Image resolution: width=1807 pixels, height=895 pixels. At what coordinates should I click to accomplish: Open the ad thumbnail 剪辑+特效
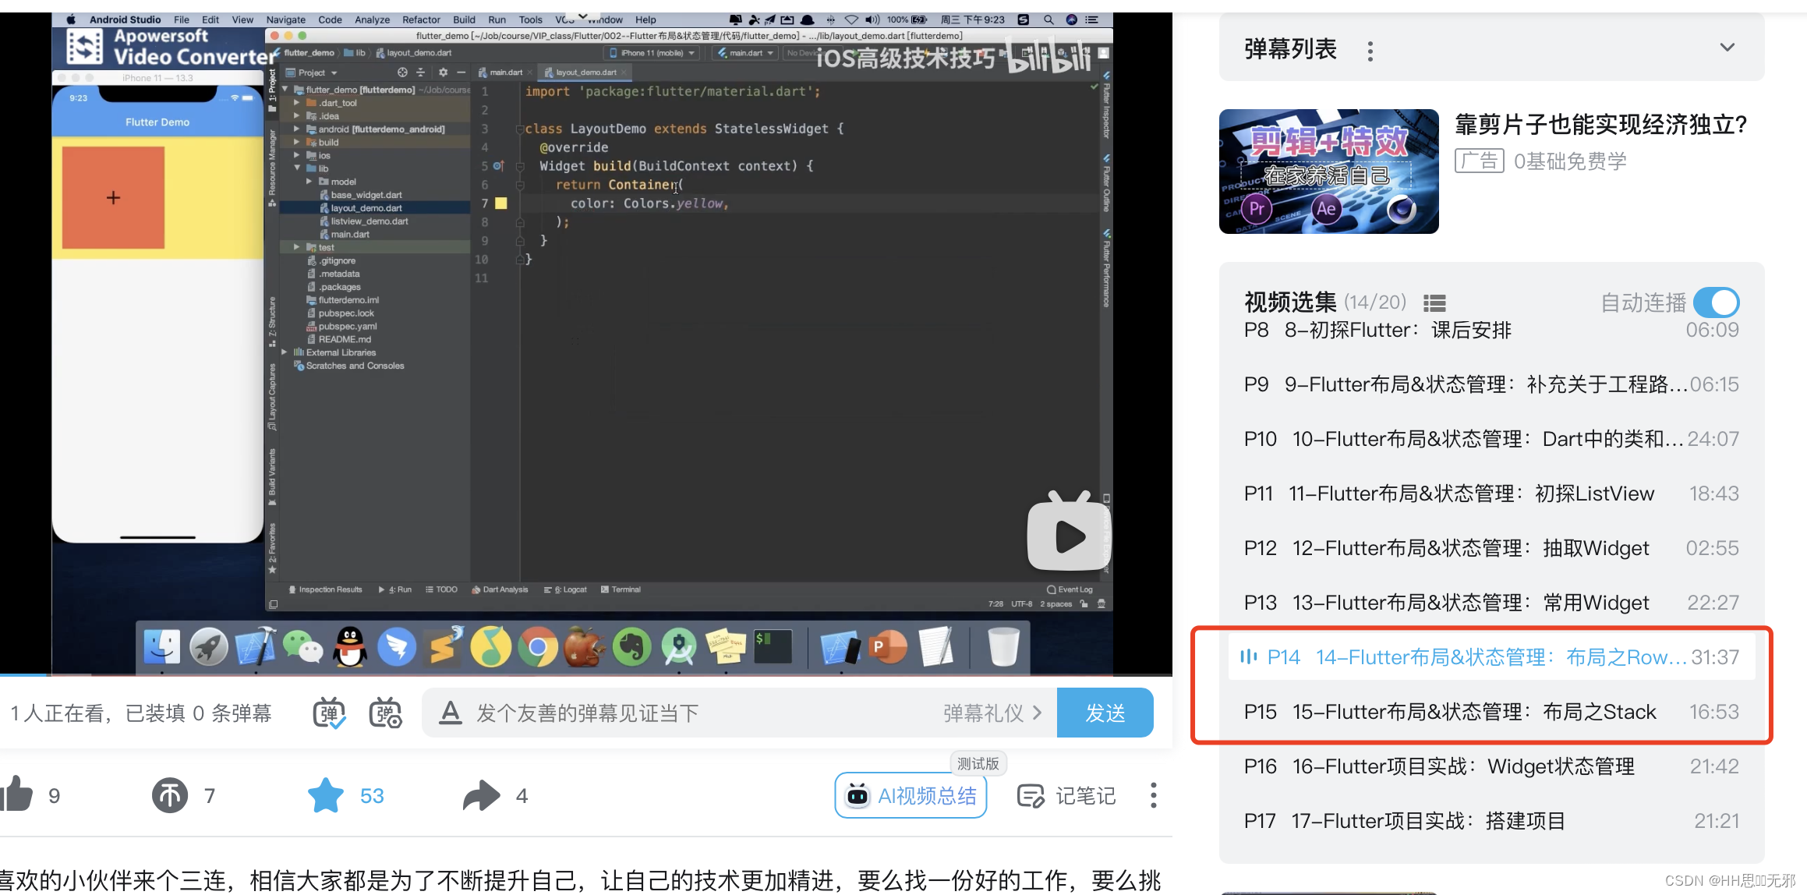coord(1328,172)
